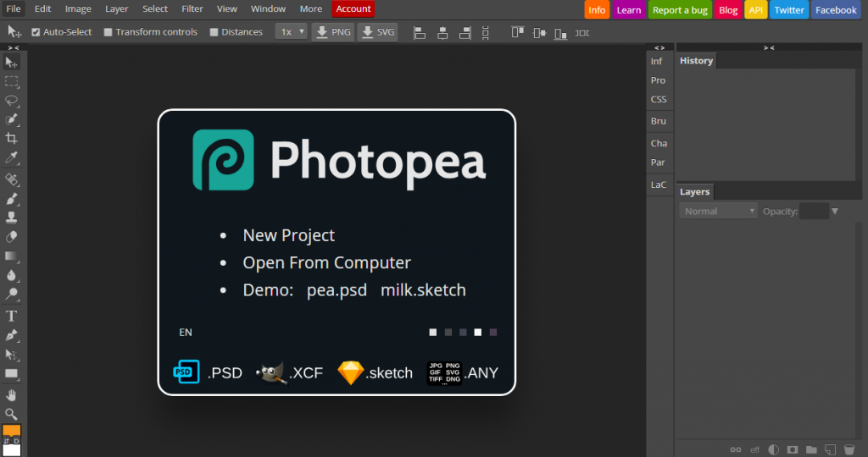Choose the Pen tool
Image resolution: width=868 pixels, height=457 pixels.
[11, 335]
